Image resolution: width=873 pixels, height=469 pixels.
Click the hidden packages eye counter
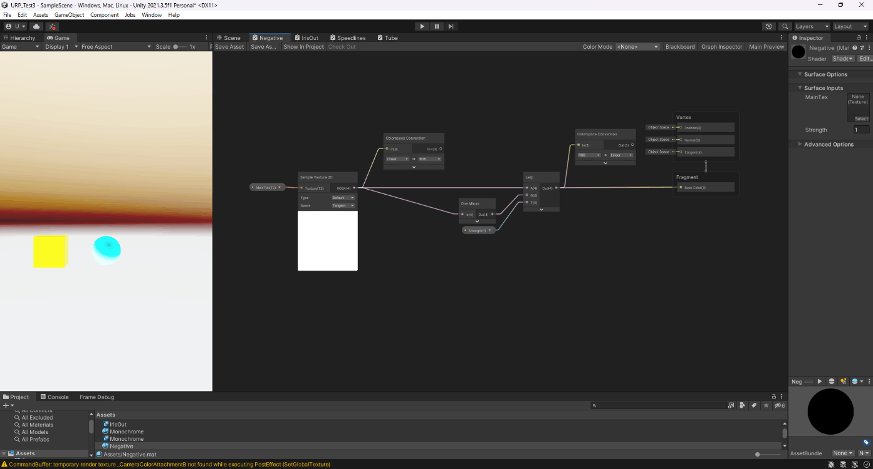point(779,405)
